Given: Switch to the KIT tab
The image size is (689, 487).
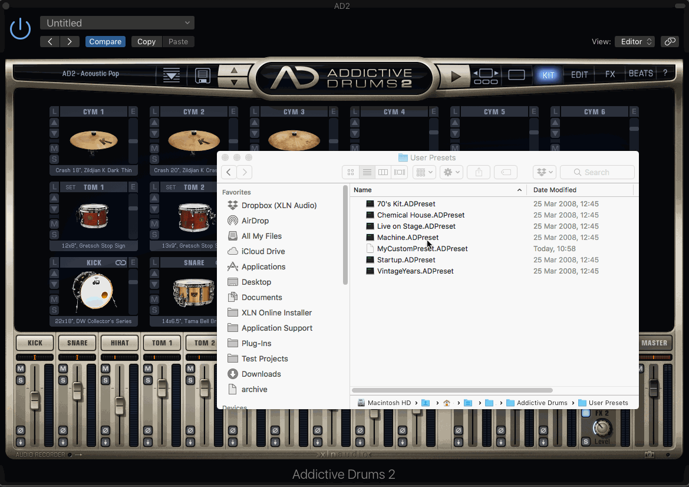Looking at the screenshot, I should 548,75.
